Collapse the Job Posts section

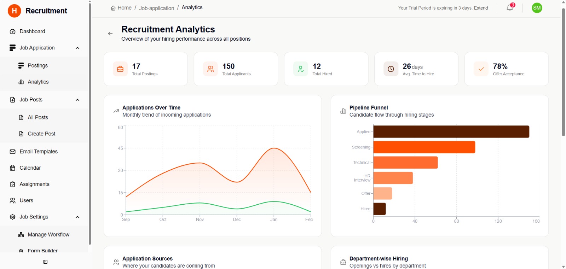(x=77, y=100)
